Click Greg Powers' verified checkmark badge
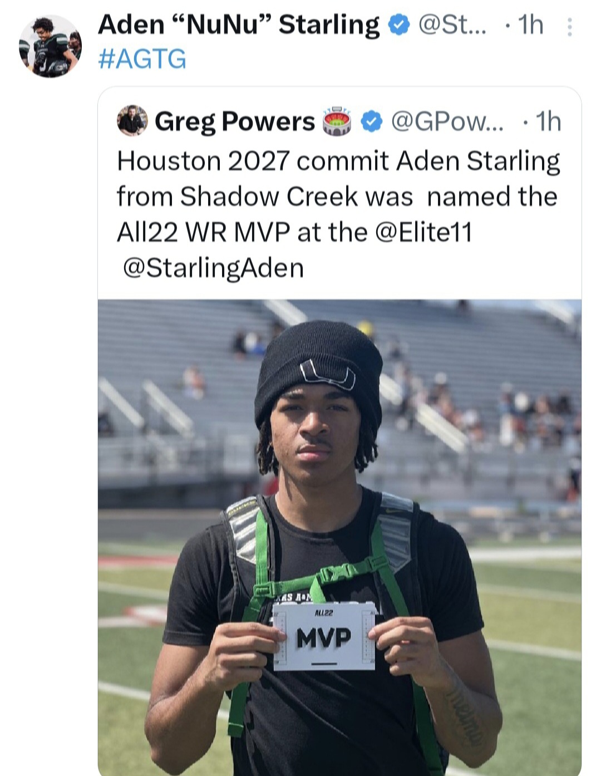601x776 pixels. pos(372,121)
